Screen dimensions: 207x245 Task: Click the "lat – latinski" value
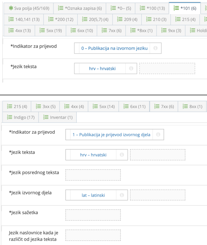[93, 195]
